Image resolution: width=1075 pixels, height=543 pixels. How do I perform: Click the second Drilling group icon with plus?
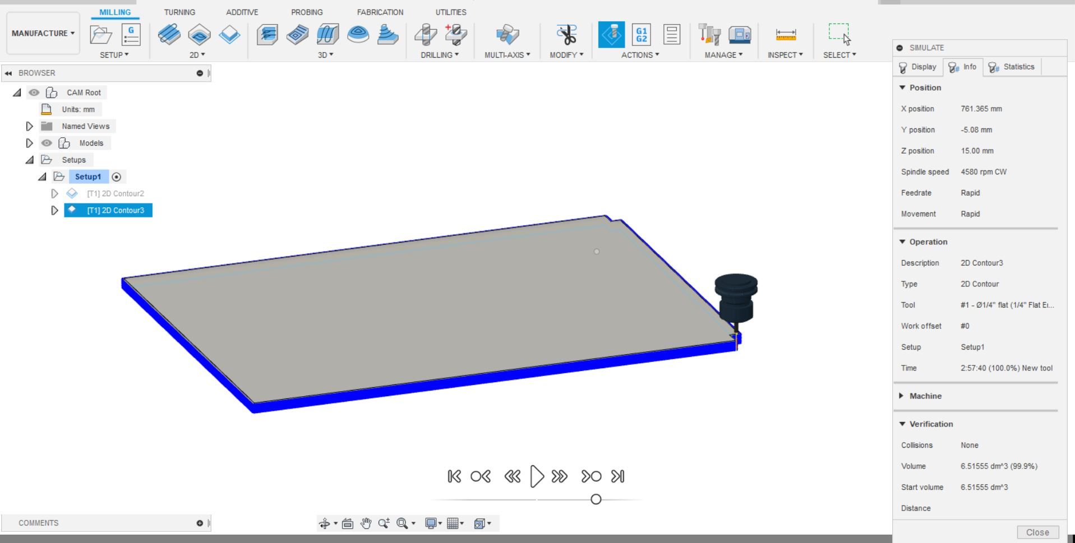tap(456, 35)
